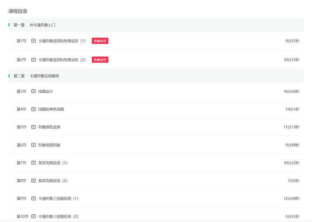Click the play icon beside 形象局部刻画
This screenshot has height=222, width=312.
tap(33, 145)
